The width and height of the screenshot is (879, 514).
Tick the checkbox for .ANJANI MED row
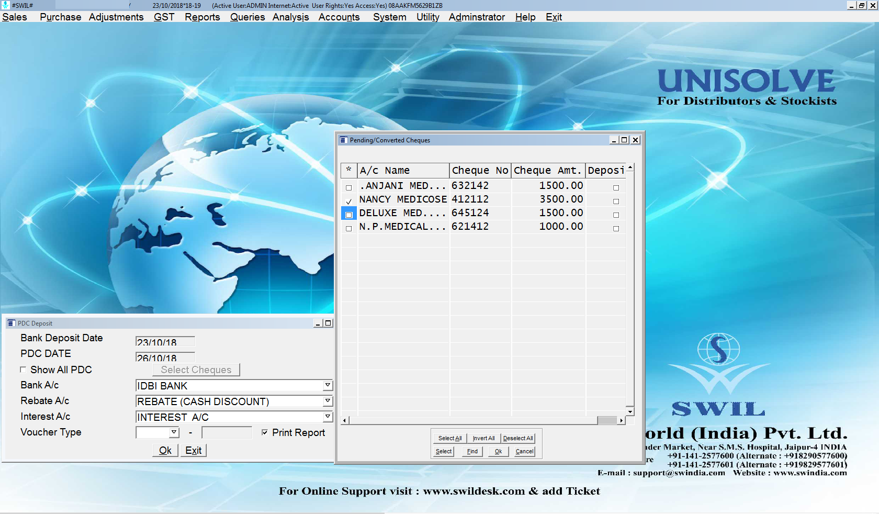click(349, 188)
